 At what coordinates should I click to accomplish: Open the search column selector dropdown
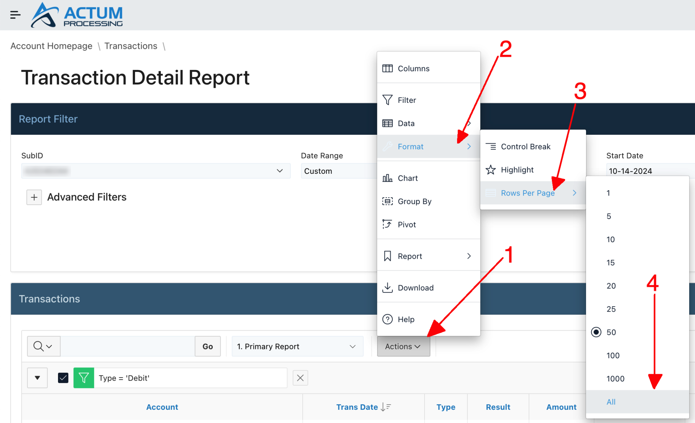(x=43, y=346)
